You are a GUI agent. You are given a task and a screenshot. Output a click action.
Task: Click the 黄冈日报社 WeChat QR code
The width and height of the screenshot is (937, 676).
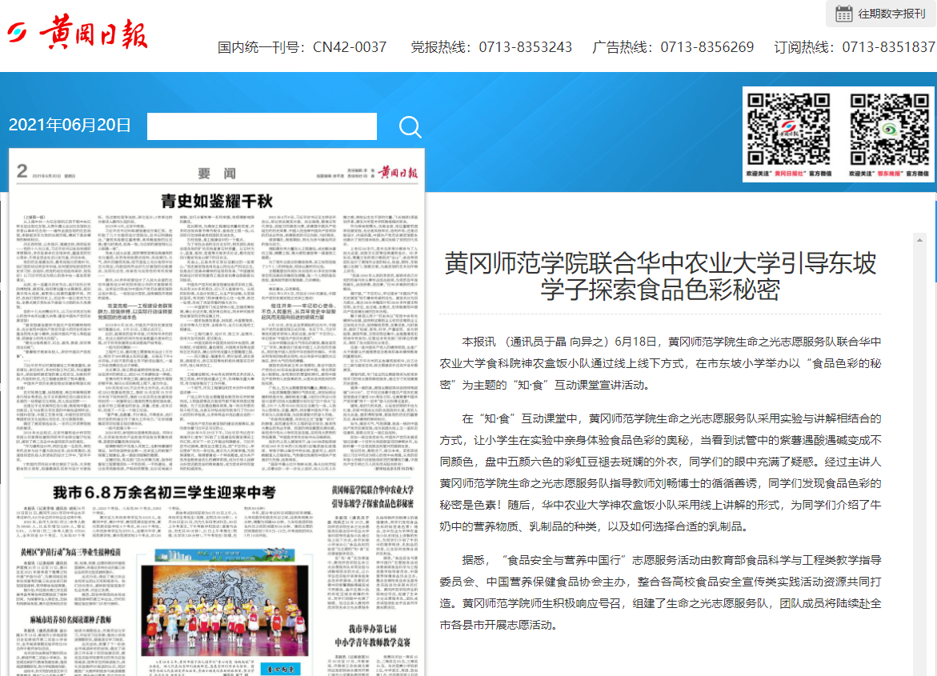[787, 127]
